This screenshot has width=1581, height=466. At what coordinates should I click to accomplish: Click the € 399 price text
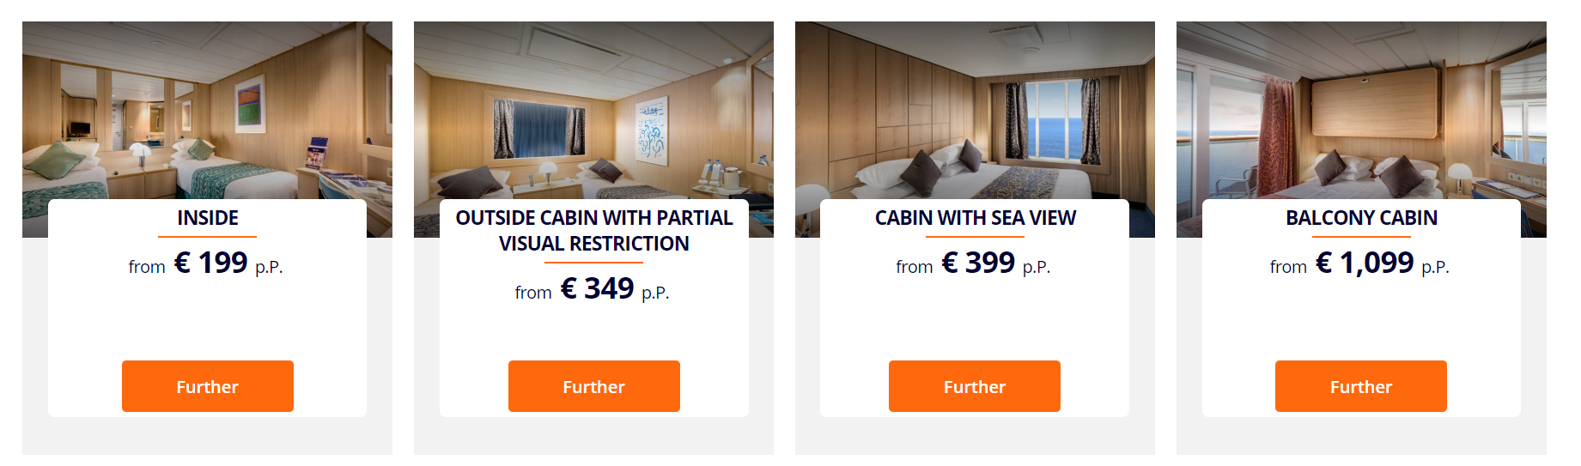click(978, 263)
